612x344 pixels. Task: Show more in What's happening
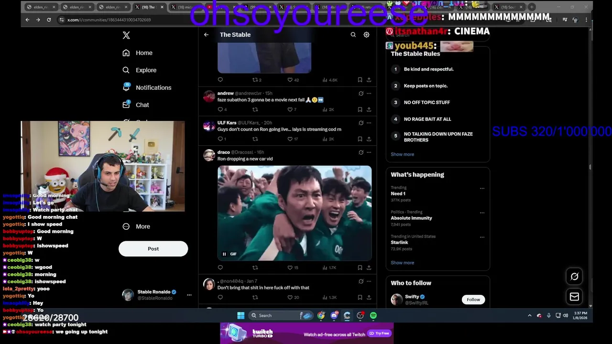403,263
